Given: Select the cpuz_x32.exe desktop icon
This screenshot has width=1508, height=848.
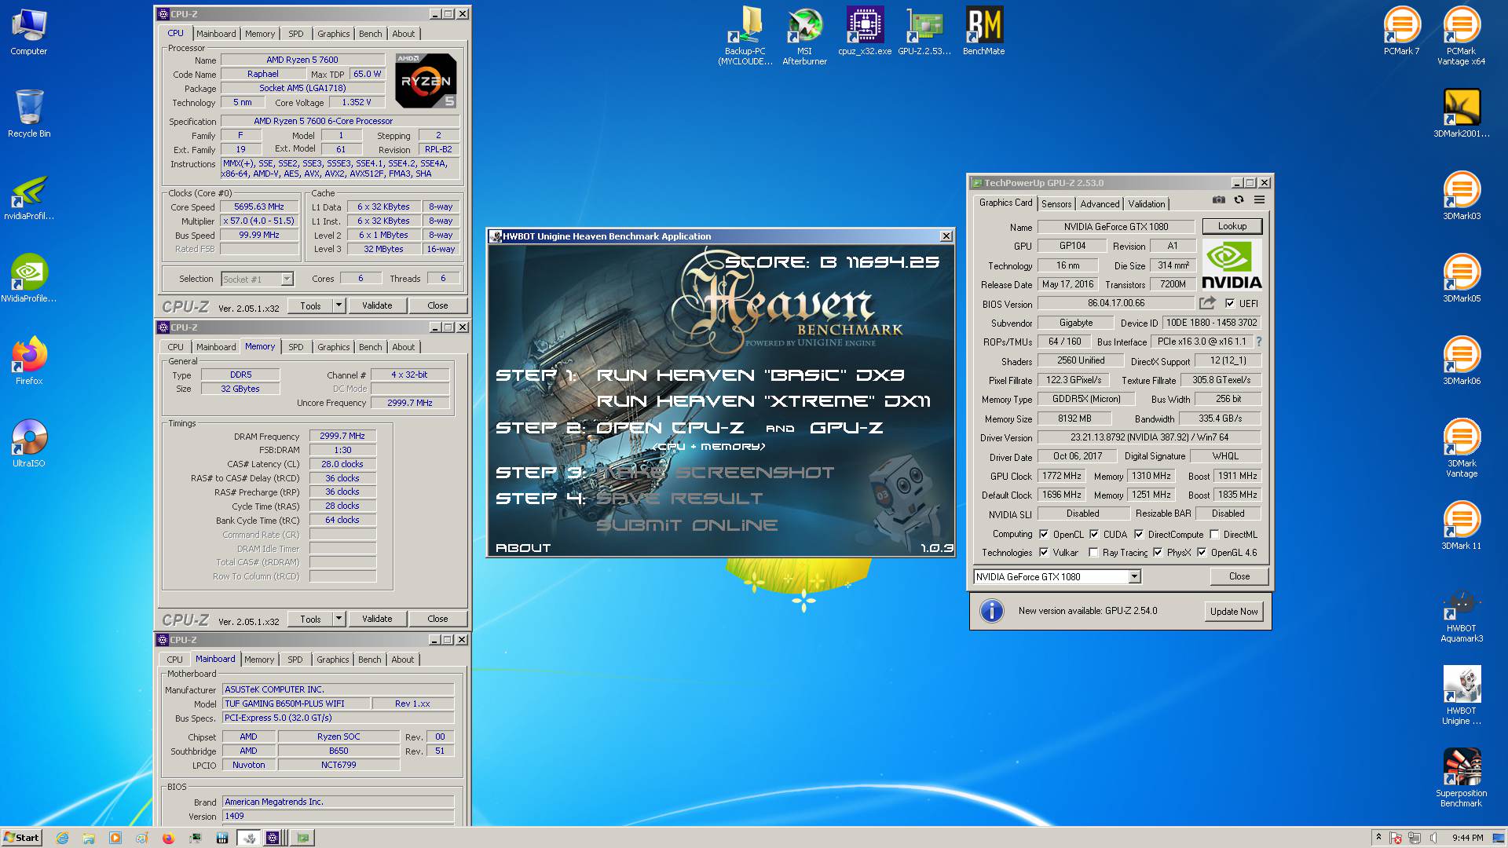Looking at the screenshot, I should point(864,32).
